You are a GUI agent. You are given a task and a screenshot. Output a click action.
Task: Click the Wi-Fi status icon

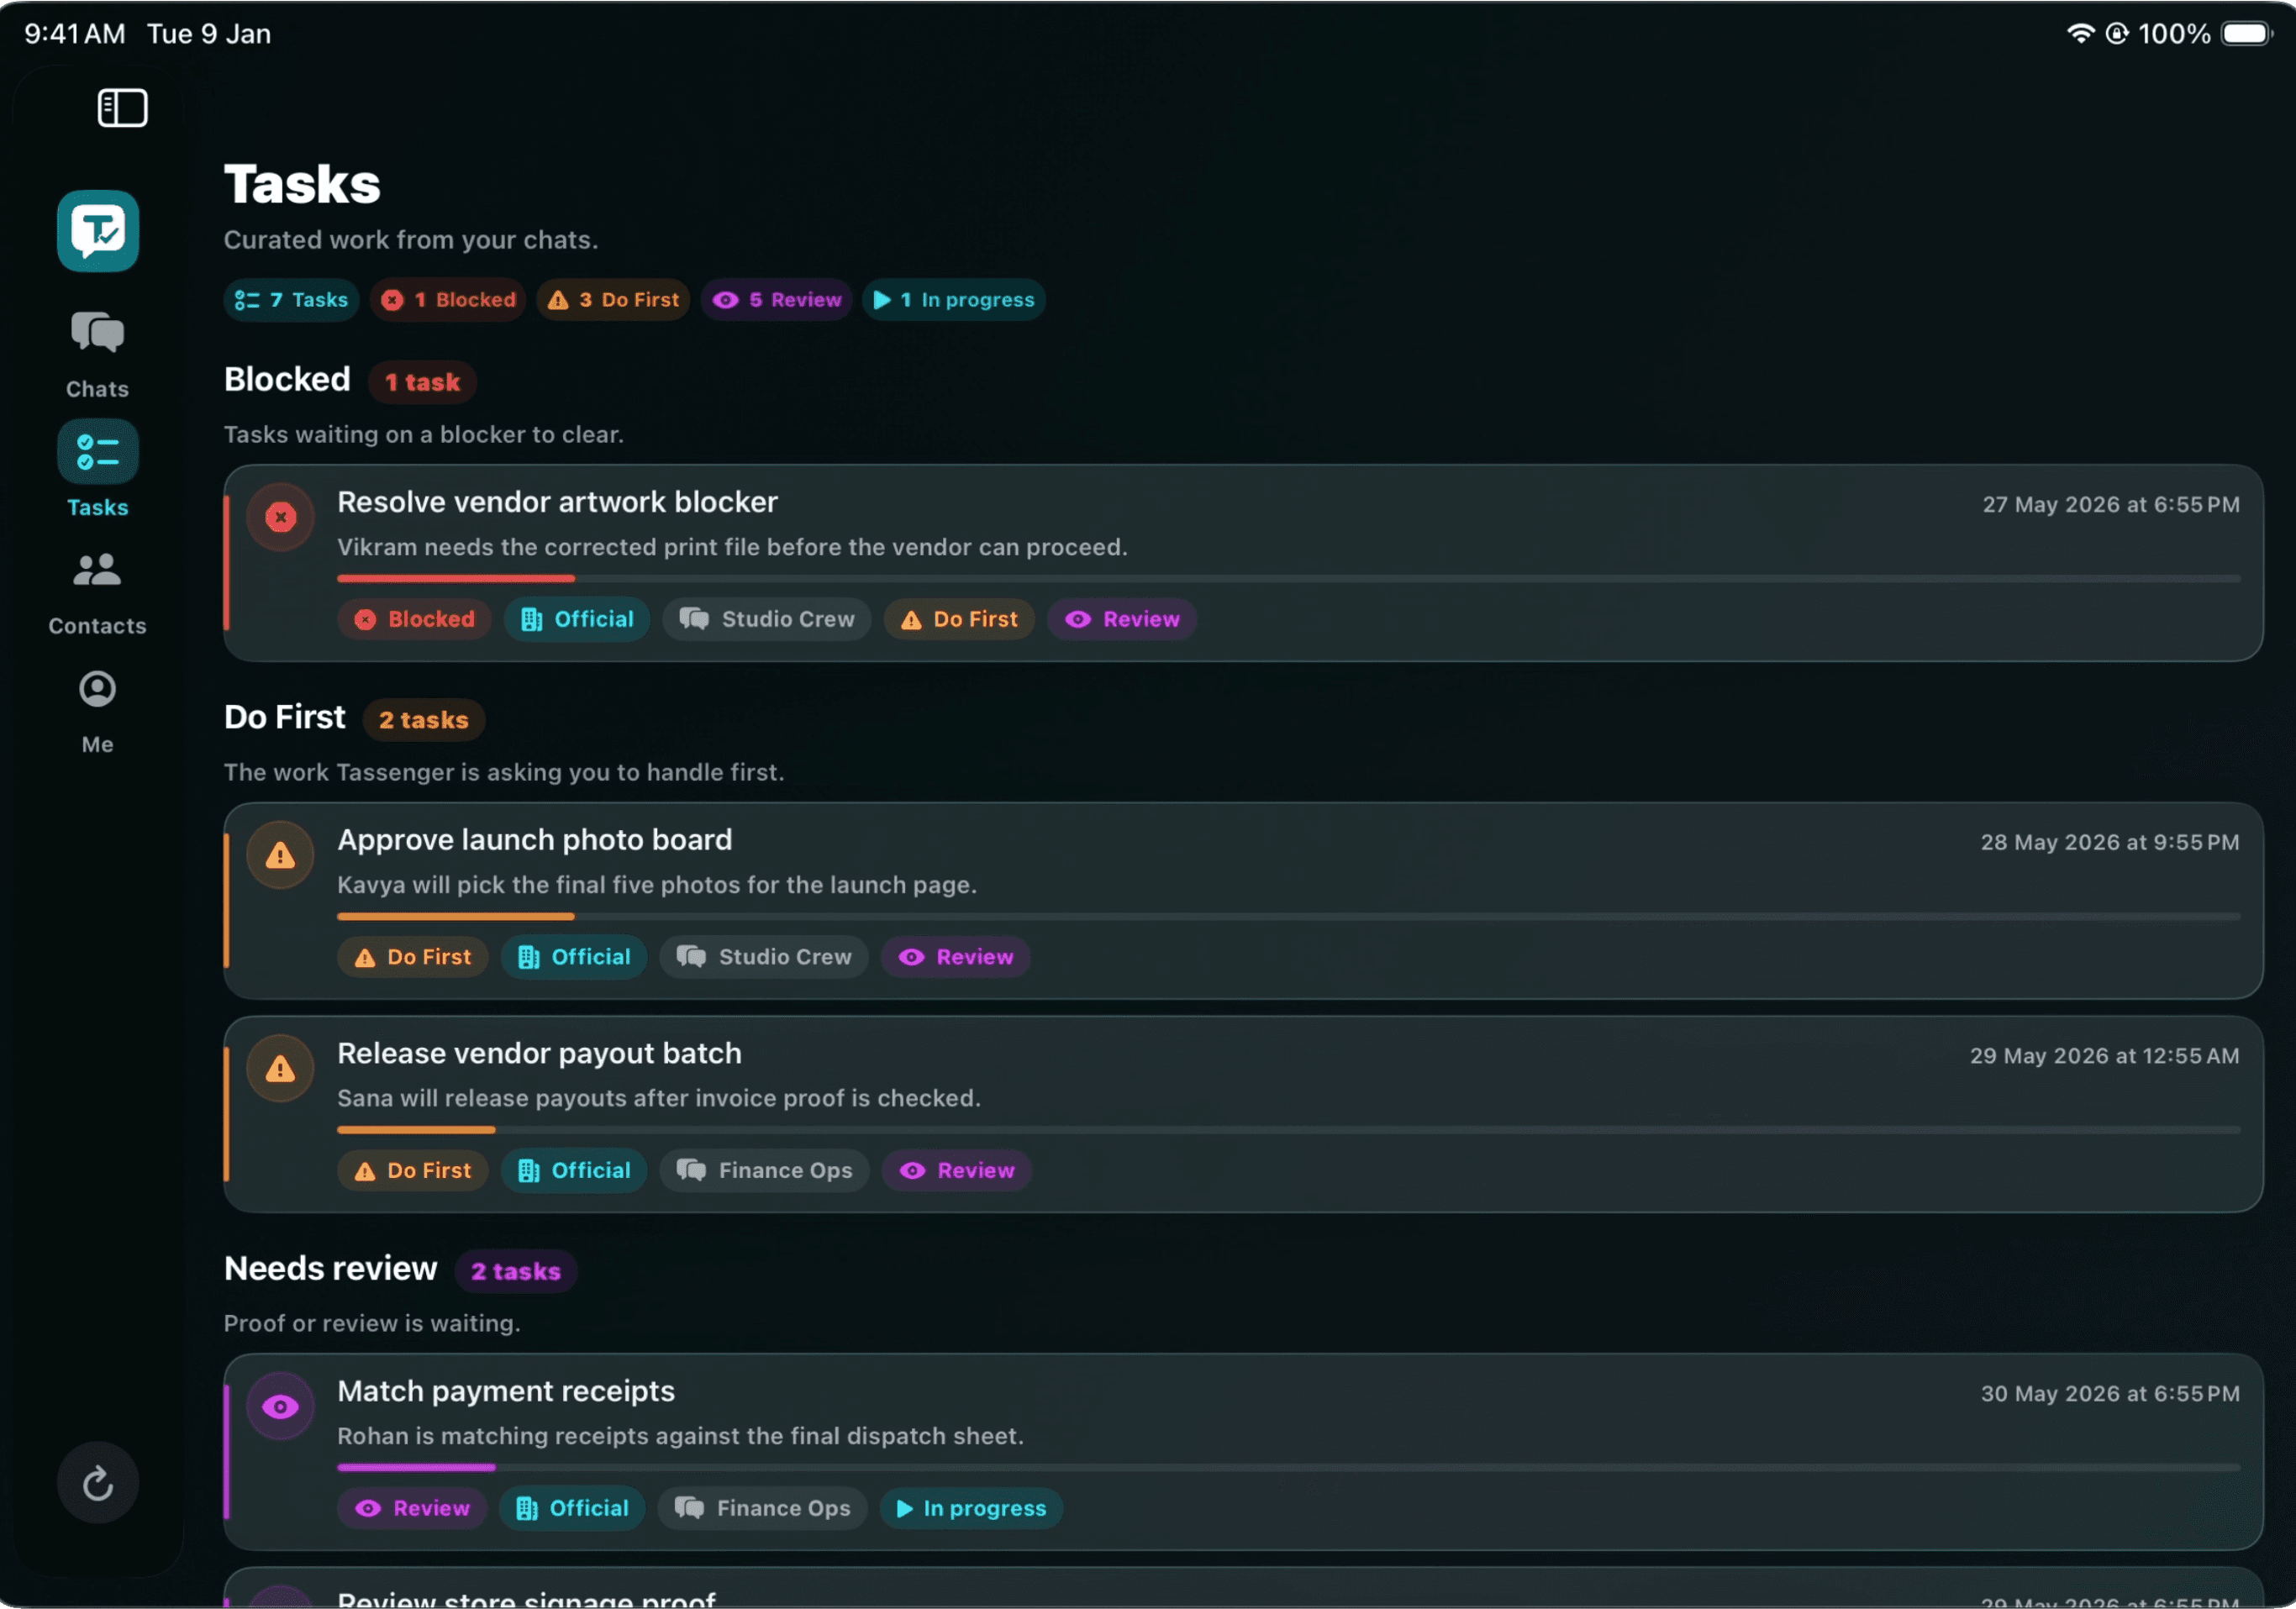(x=2080, y=33)
